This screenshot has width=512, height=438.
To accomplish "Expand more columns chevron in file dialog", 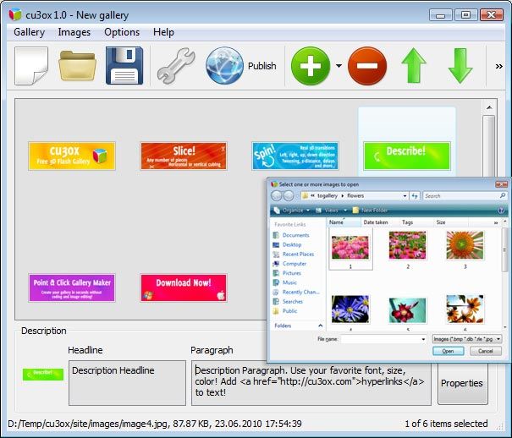I will [496, 222].
